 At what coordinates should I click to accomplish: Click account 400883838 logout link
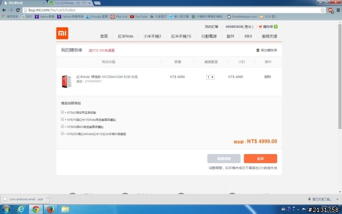239,27
